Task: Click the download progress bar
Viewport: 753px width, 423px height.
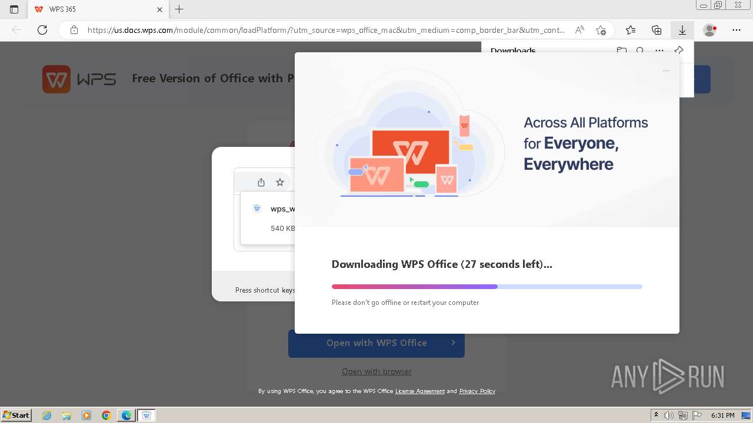Action: coord(487,287)
